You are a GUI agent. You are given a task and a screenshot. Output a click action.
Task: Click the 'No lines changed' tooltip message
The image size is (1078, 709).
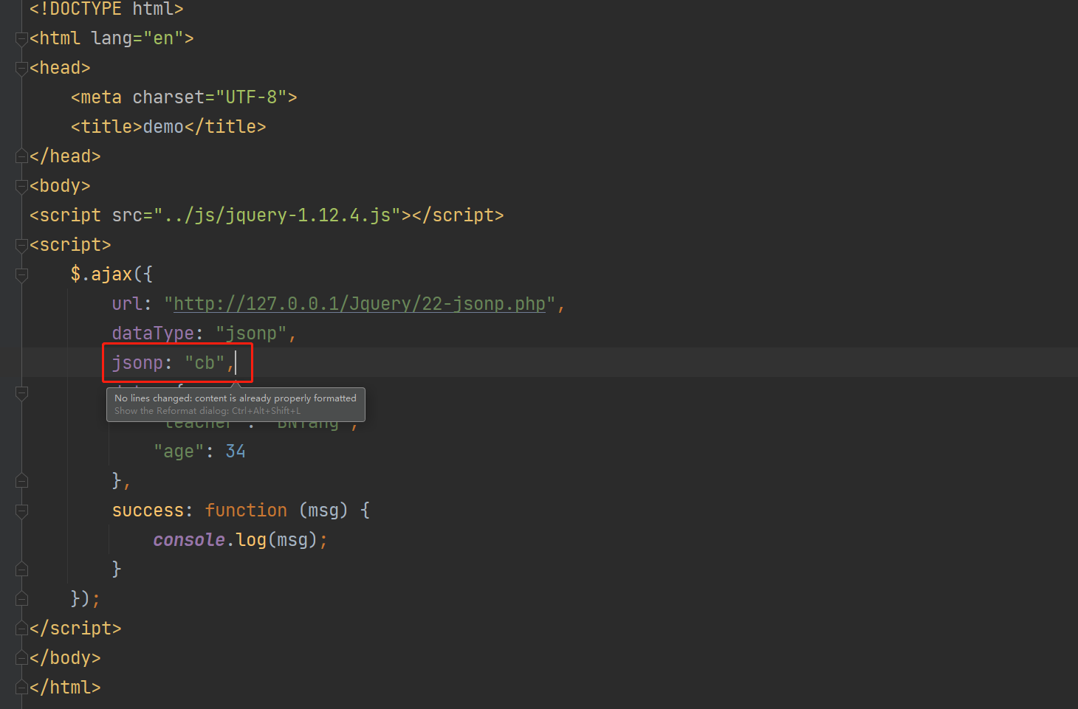[x=236, y=398]
